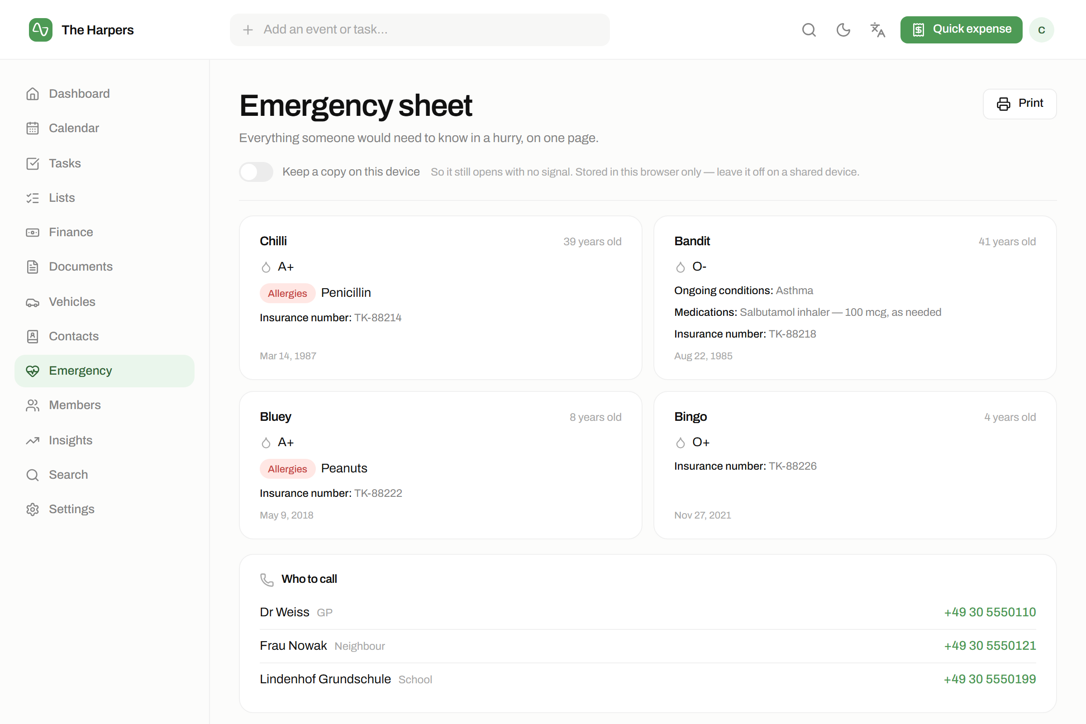Viewport: 1086px width, 724px height.
Task: Open sidebar Search page
Action: pos(105,475)
